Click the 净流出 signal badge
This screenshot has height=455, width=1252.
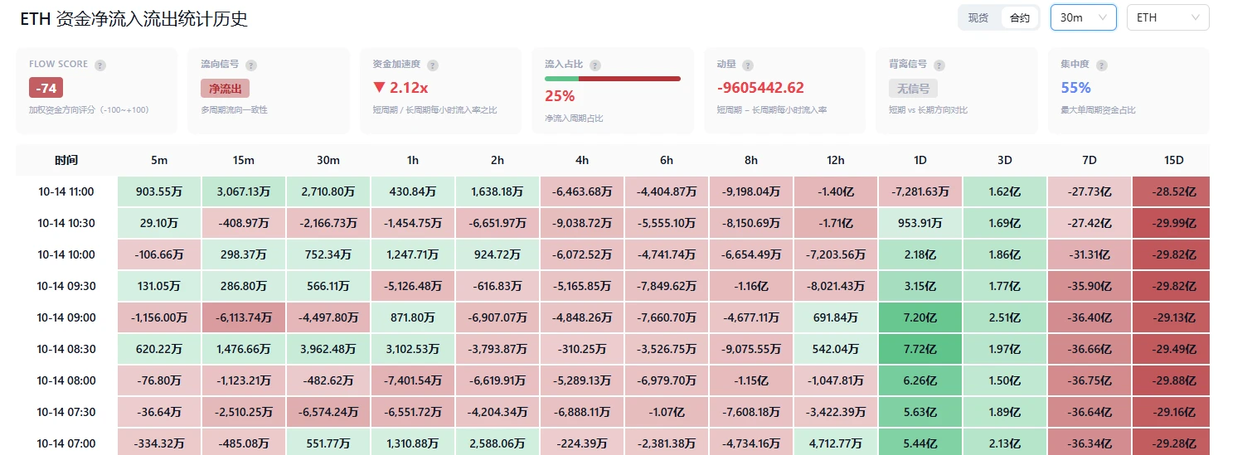[225, 89]
